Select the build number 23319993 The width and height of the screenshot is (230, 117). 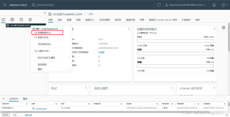(103, 44)
